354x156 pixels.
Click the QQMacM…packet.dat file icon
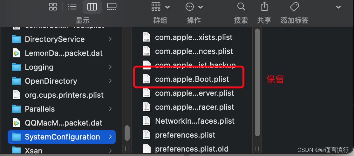tap(17, 123)
